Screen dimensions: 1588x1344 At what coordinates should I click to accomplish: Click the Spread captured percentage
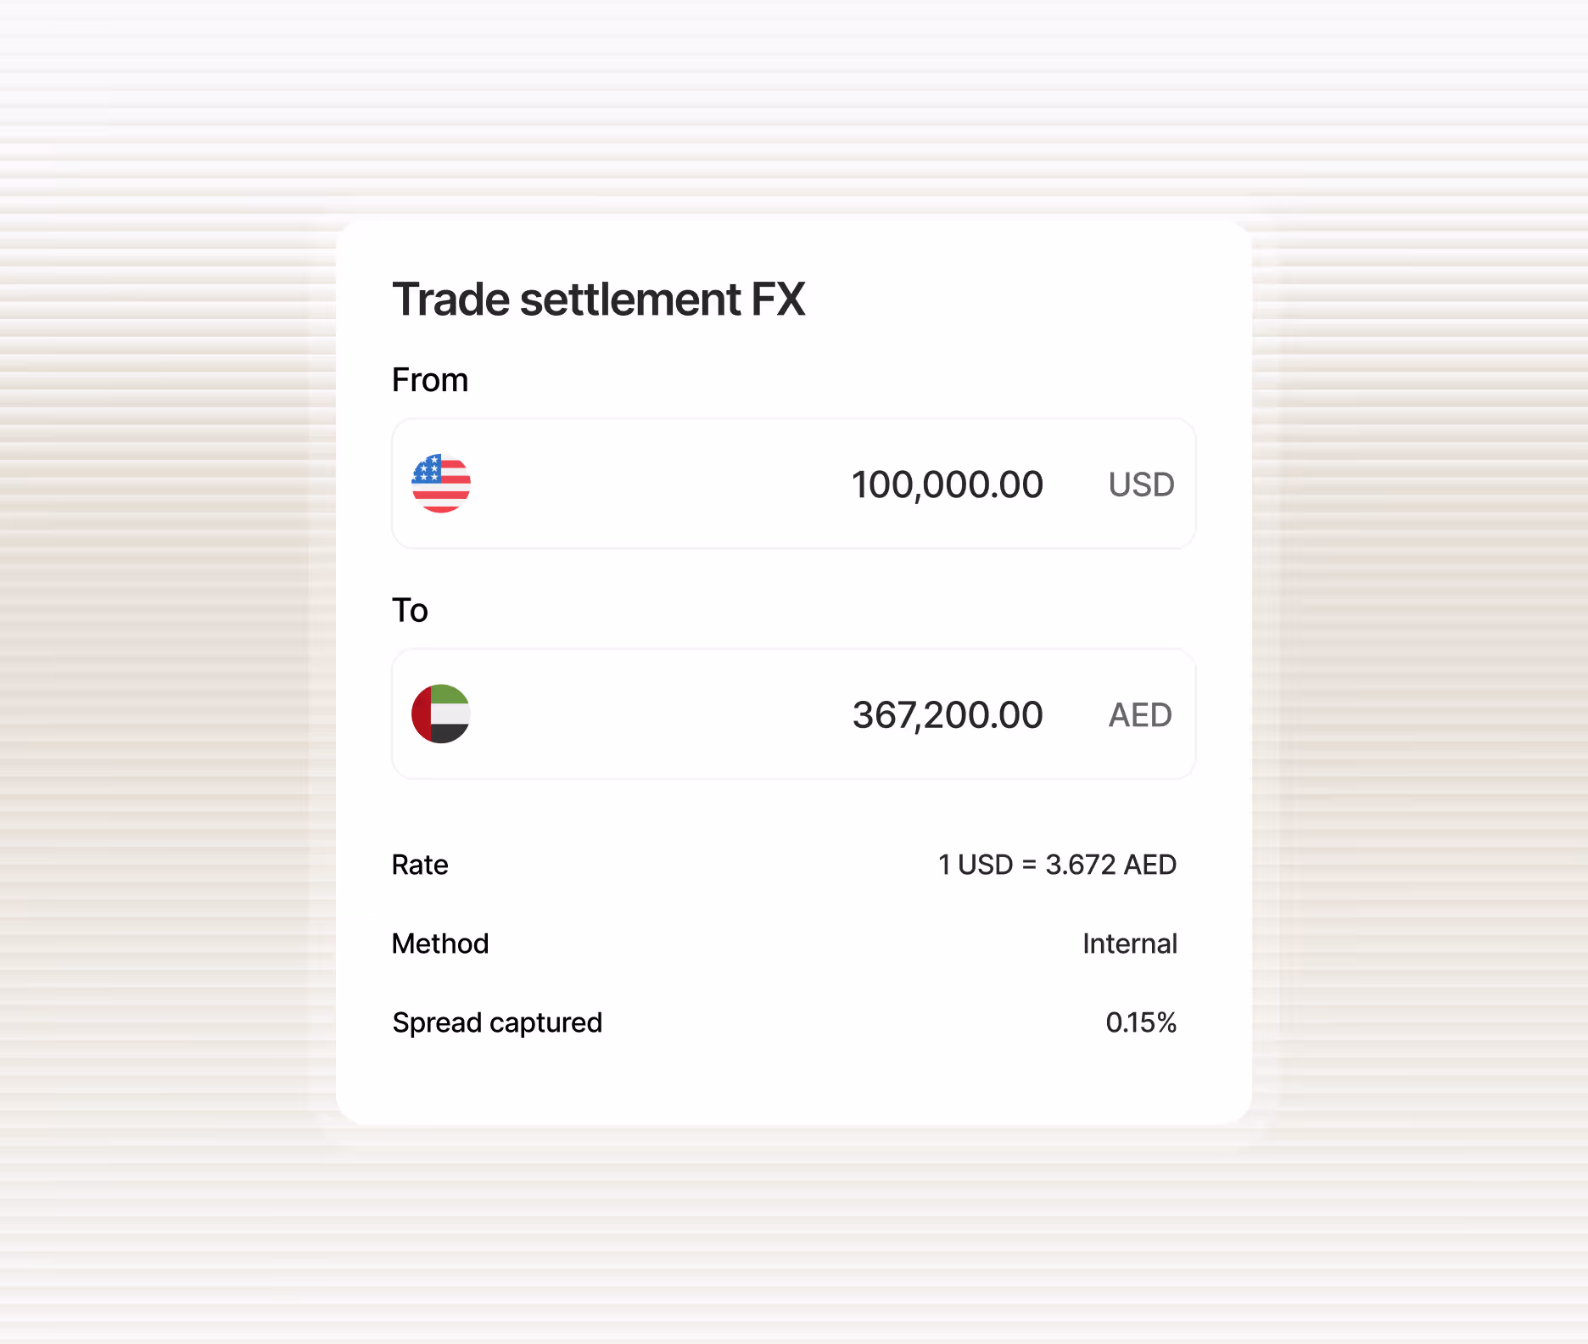(x=1141, y=1022)
